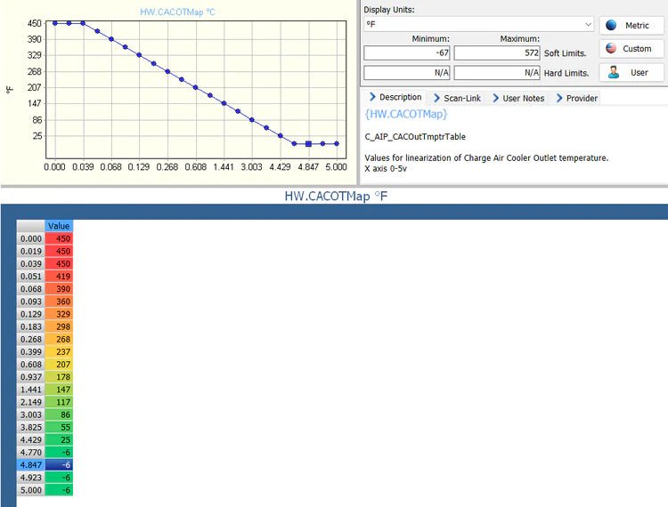668x507 pixels.
Task: Click the {HW.CACOTMap} link text
Action: [x=406, y=114]
